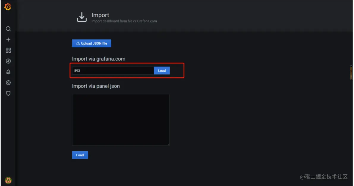
Task: Click 'Import via grafana.com' label
Action: [99, 59]
